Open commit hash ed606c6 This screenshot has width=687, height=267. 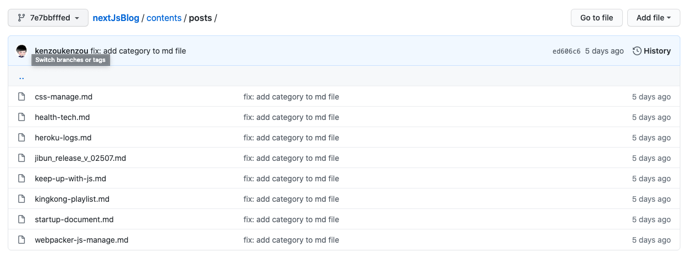tap(566, 51)
